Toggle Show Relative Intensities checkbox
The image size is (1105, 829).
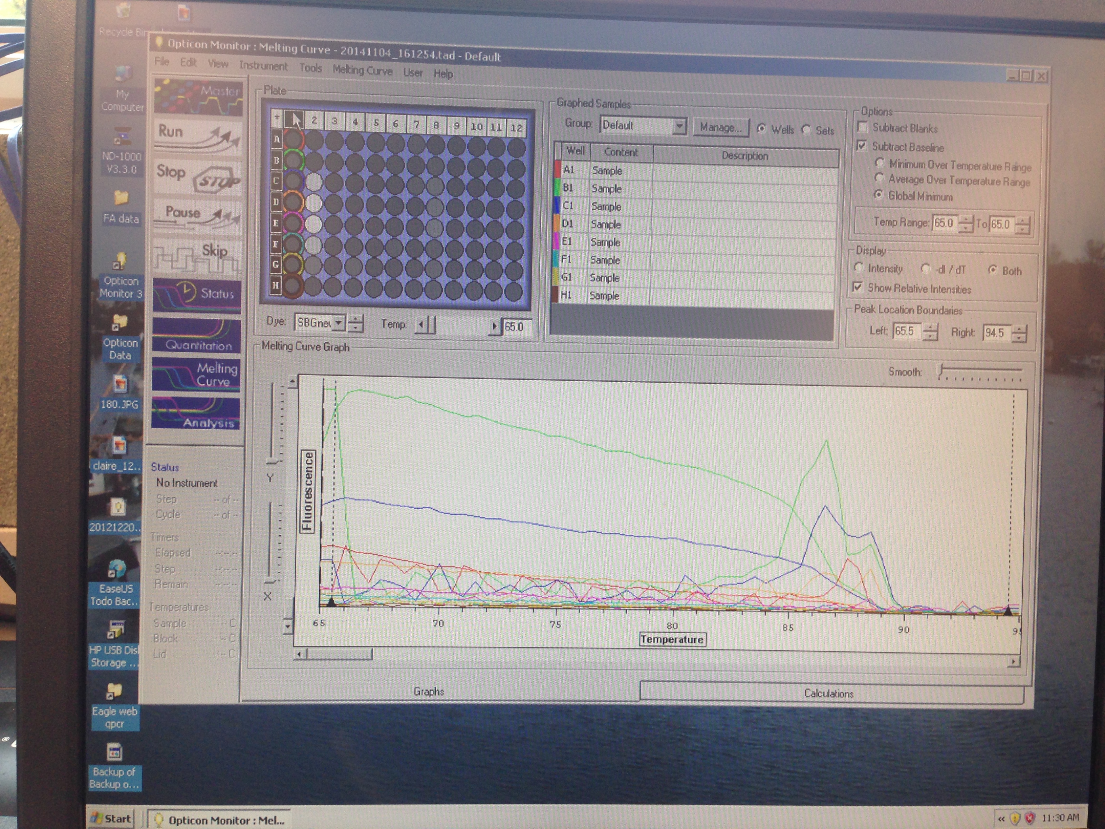tap(858, 287)
